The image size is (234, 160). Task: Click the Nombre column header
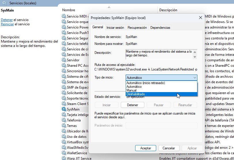69,10
